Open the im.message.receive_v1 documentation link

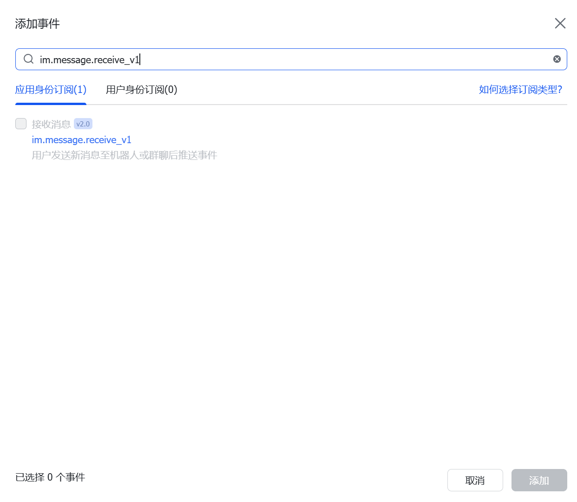click(x=82, y=139)
